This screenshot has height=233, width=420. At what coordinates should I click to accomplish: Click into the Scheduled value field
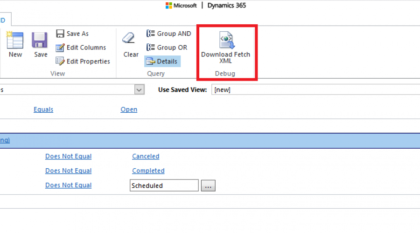tap(164, 185)
